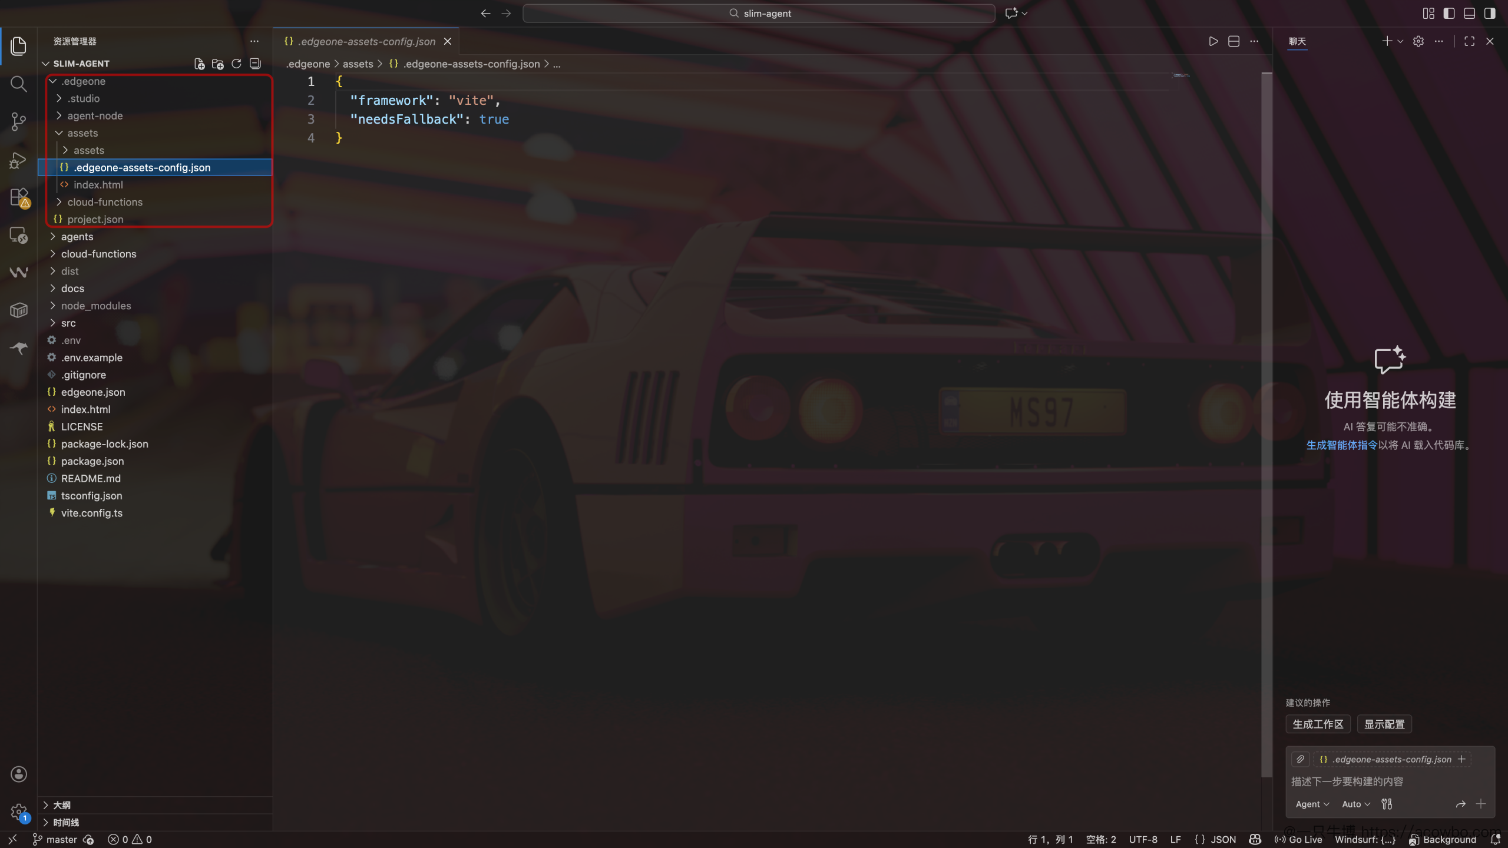This screenshot has width=1508, height=848.
Task: Select the .edgeone-assets-config.json editor tab
Action: click(x=366, y=41)
